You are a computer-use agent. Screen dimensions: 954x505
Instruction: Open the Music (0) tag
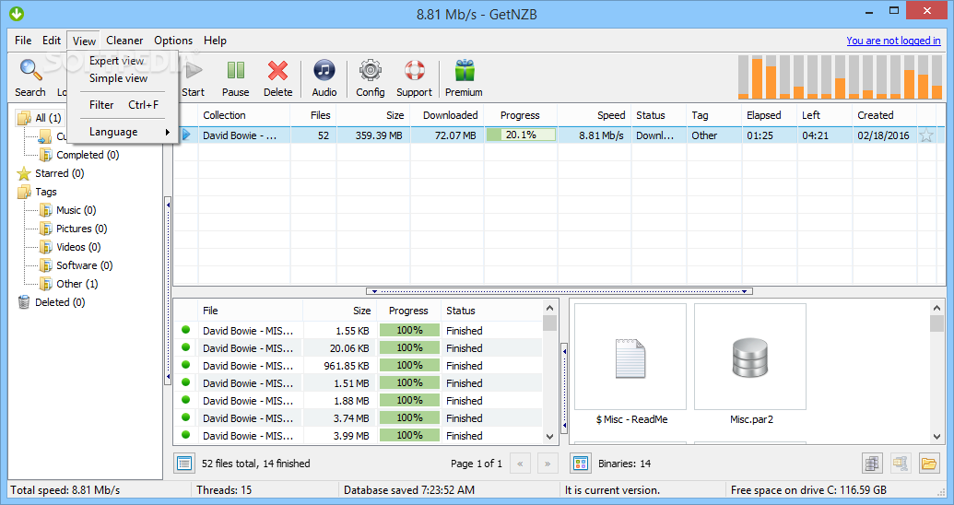pos(68,210)
